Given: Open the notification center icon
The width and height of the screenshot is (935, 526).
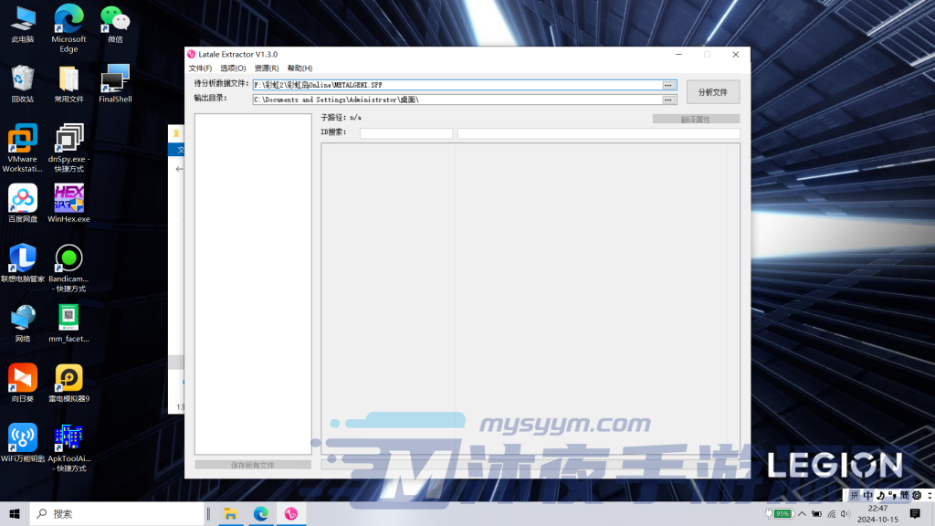Looking at the screenshot, I should [x=915, y=514].
